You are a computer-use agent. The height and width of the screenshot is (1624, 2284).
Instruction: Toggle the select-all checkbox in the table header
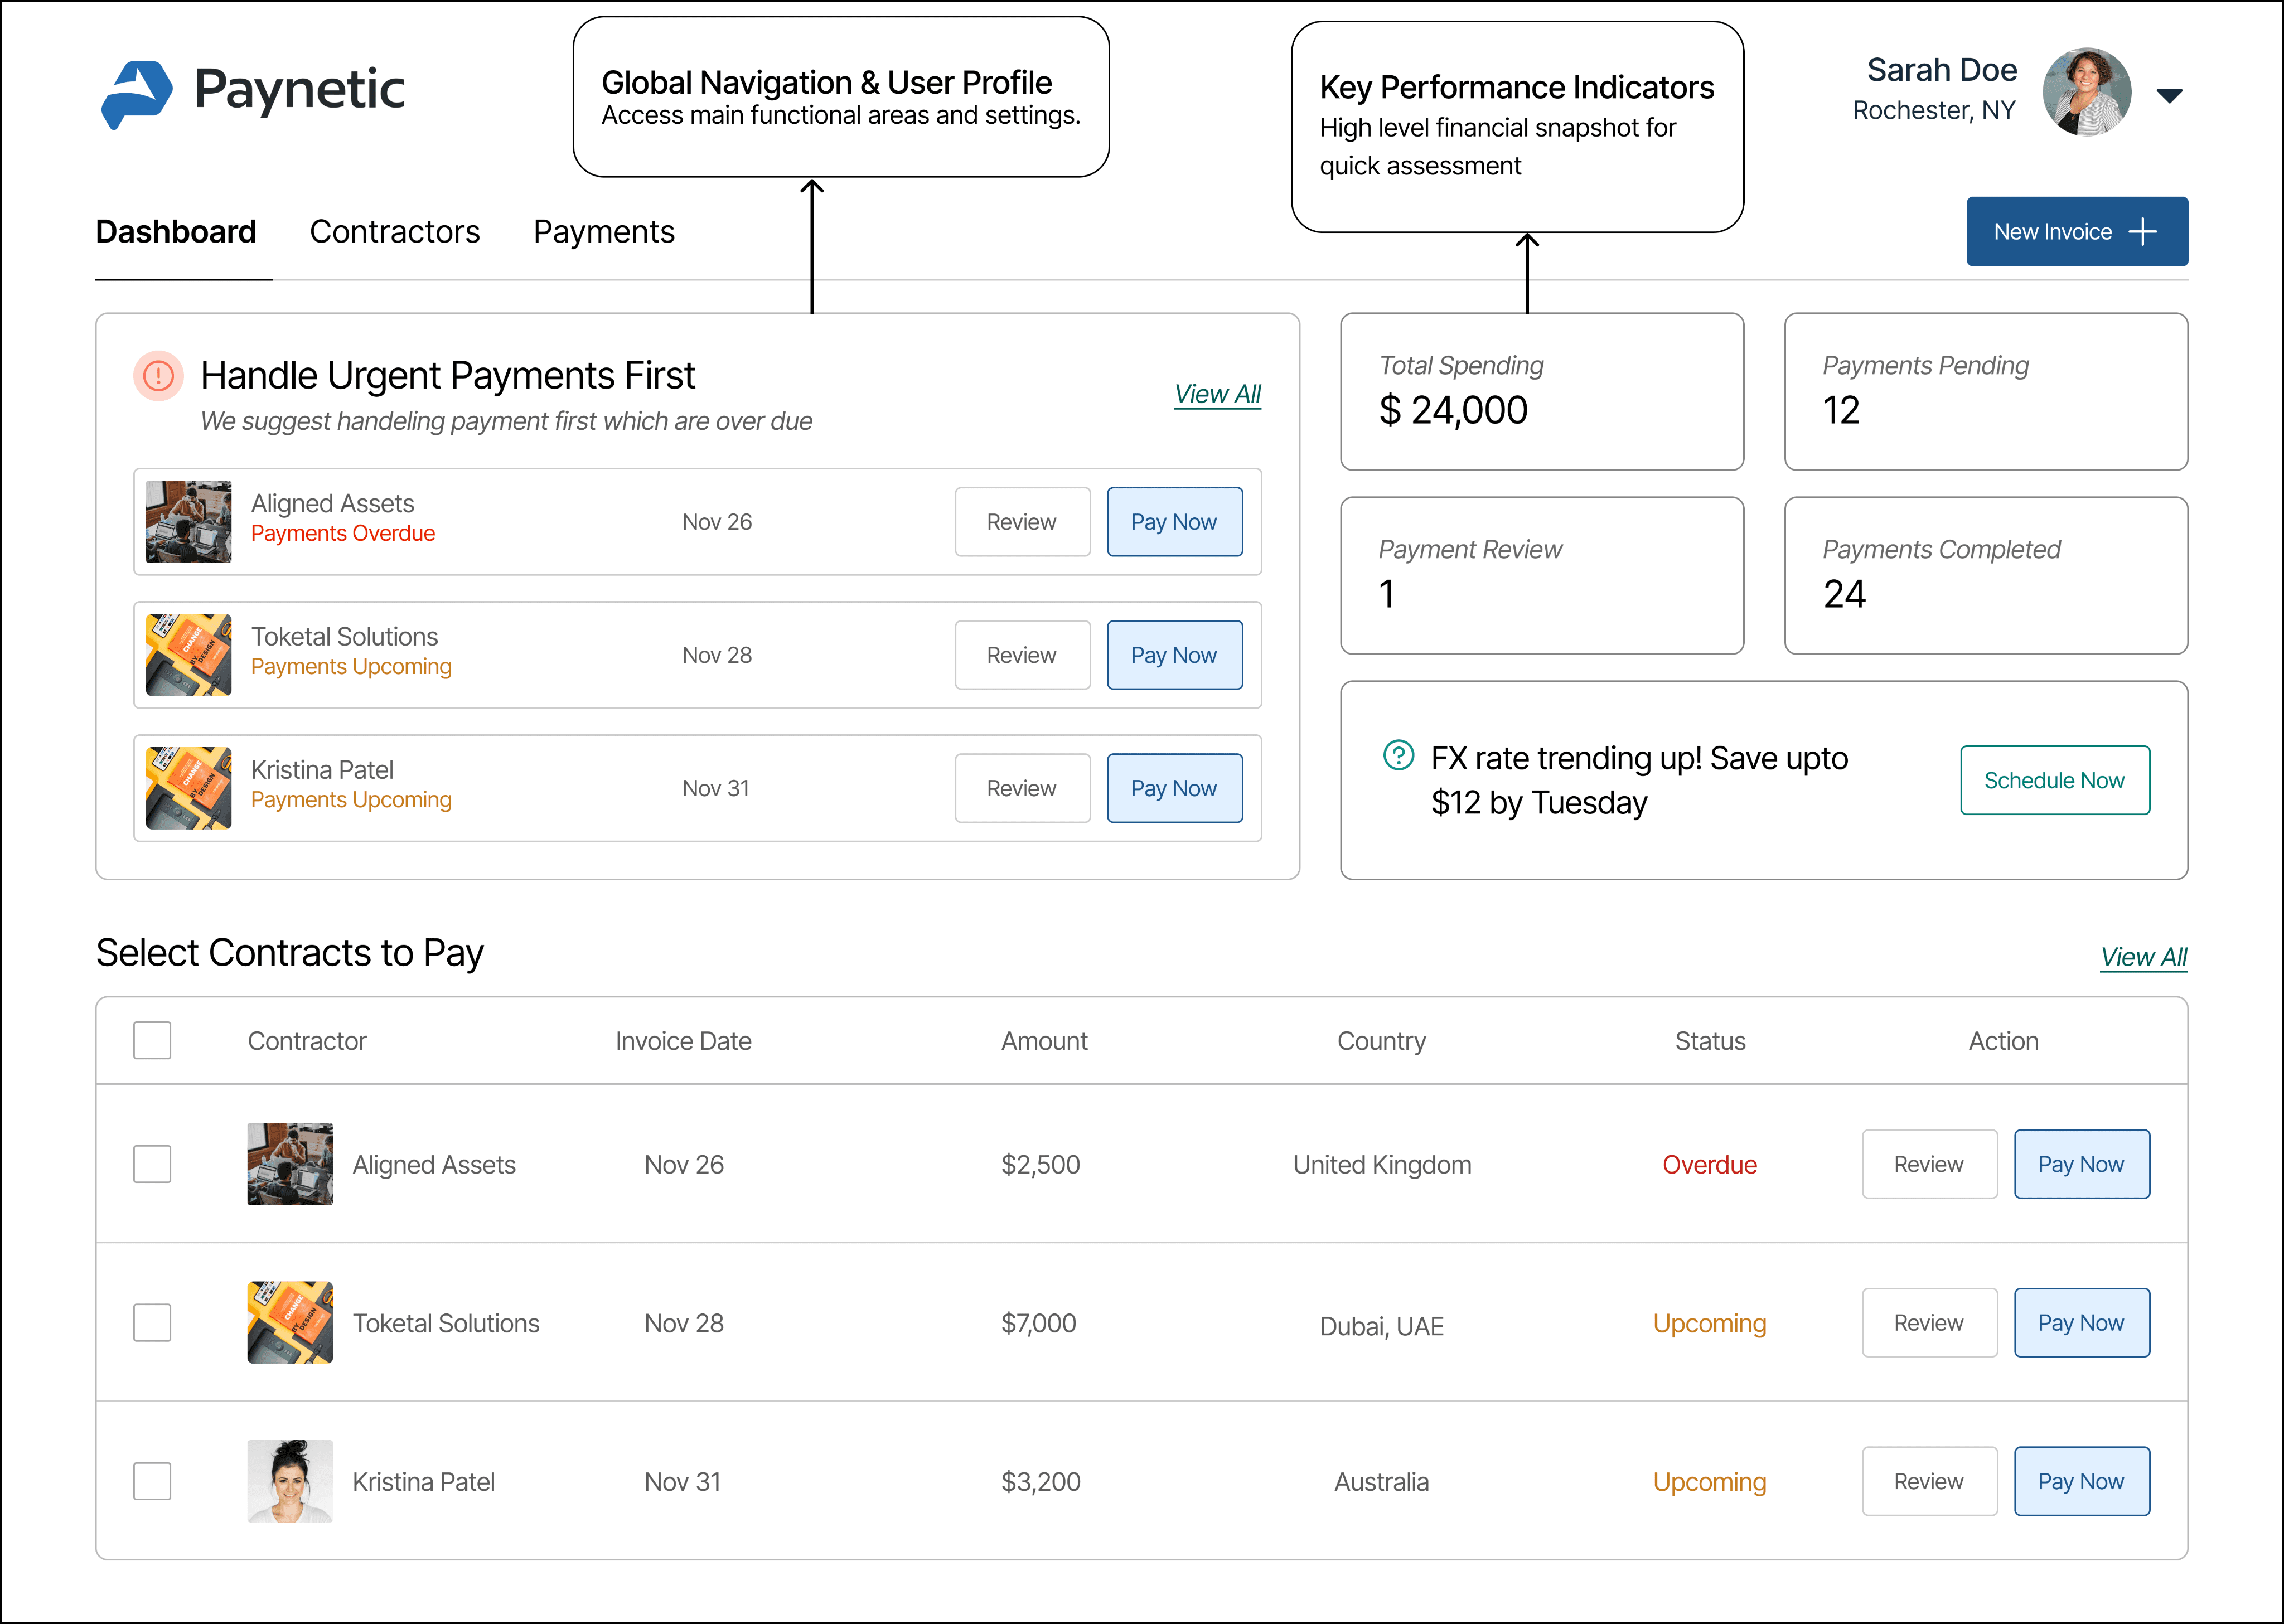pos(152,1040)
